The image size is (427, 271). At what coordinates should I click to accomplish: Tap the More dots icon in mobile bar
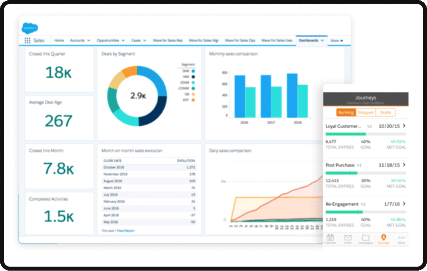coord(401,238)
